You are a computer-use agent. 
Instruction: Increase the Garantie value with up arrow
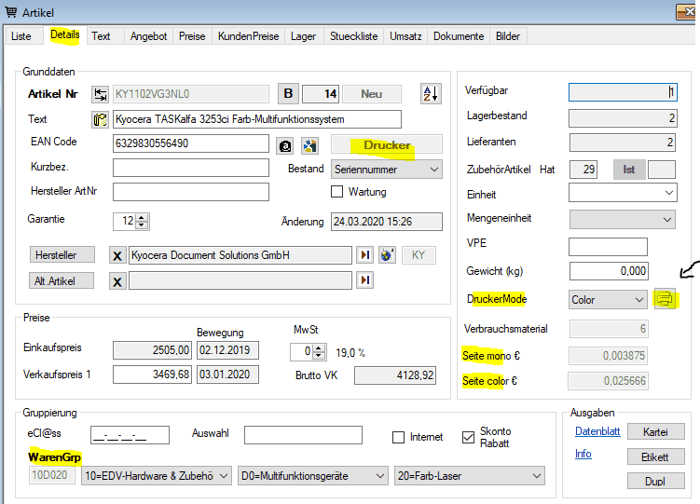142,218
